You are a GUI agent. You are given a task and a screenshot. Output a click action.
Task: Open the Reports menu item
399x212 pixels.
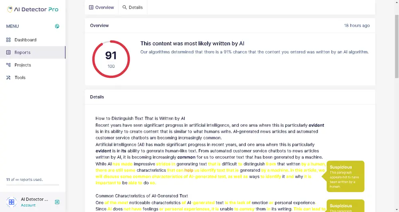tap(33, 52)
